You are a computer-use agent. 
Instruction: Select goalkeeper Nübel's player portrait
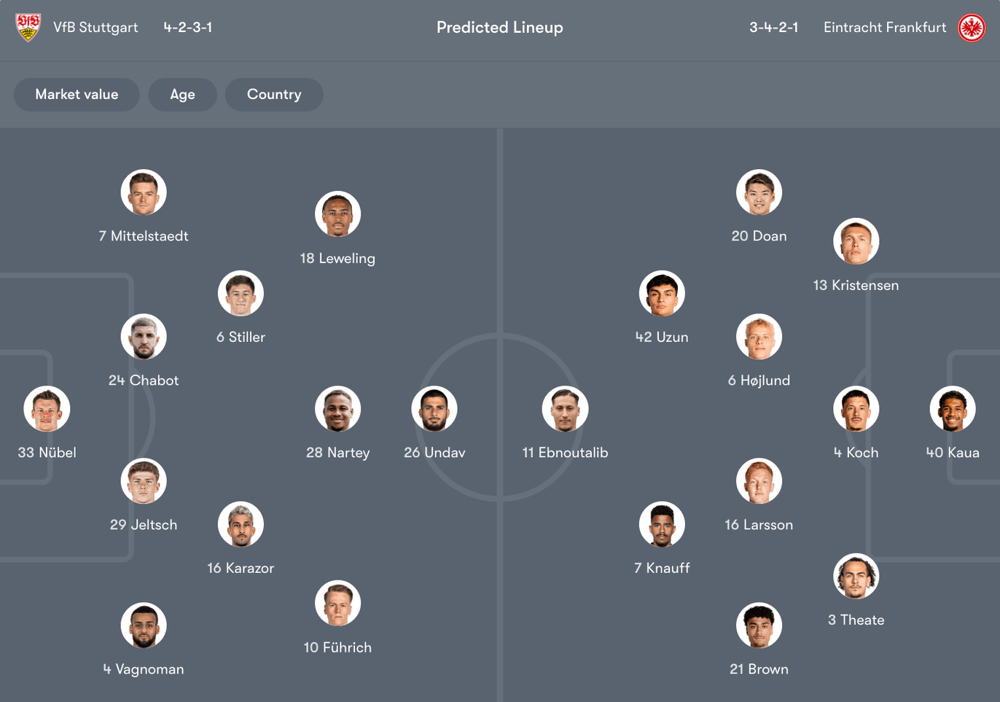pos(47,408)
